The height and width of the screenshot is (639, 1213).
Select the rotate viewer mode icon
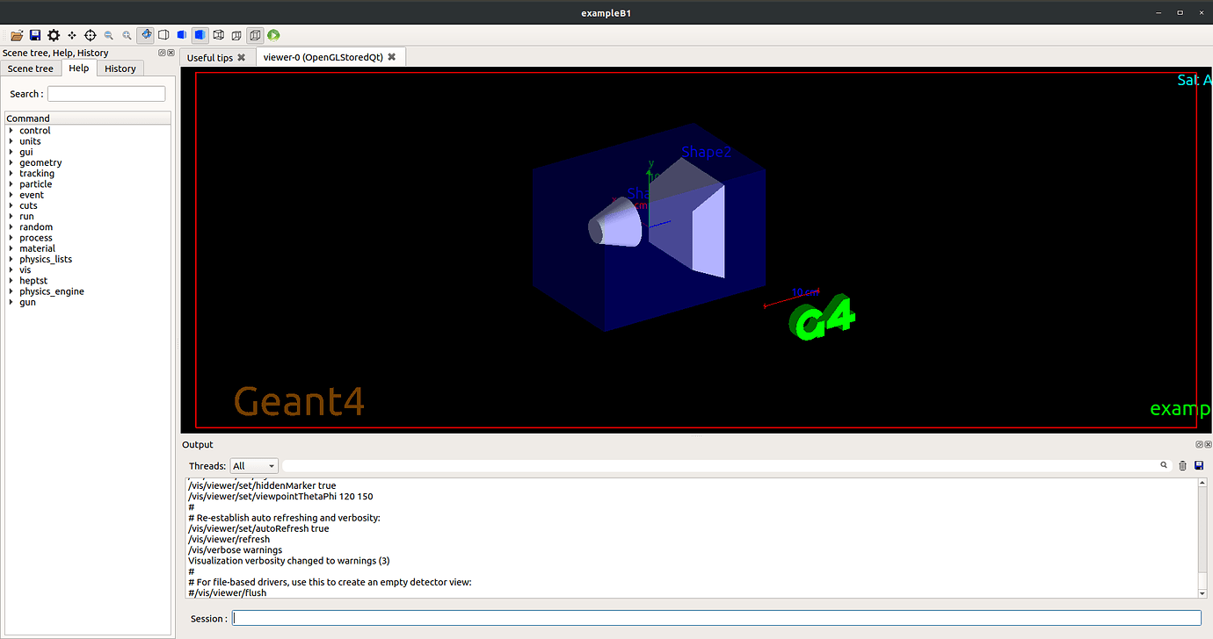pos(146,35)
